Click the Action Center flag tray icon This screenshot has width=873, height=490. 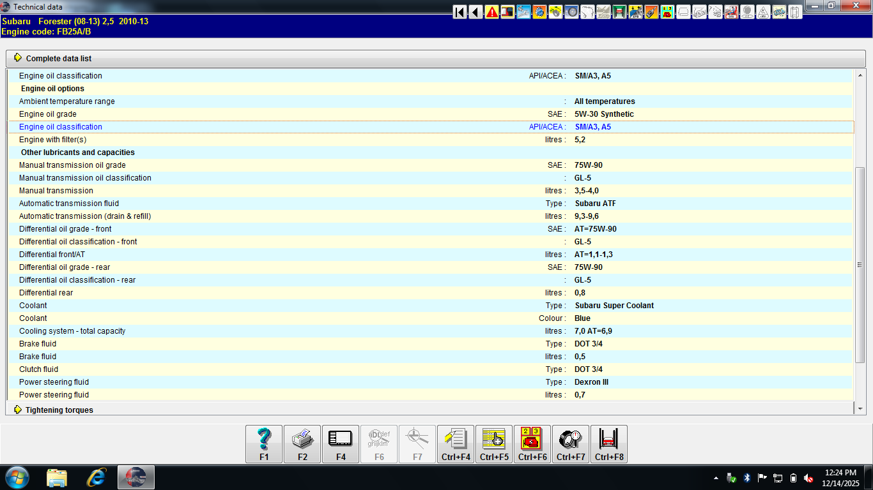(x=762, y=478)
